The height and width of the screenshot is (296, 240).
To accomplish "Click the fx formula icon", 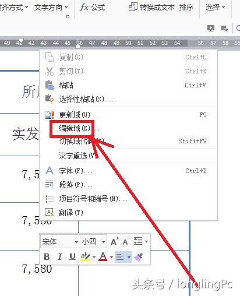I will [84, 7].
